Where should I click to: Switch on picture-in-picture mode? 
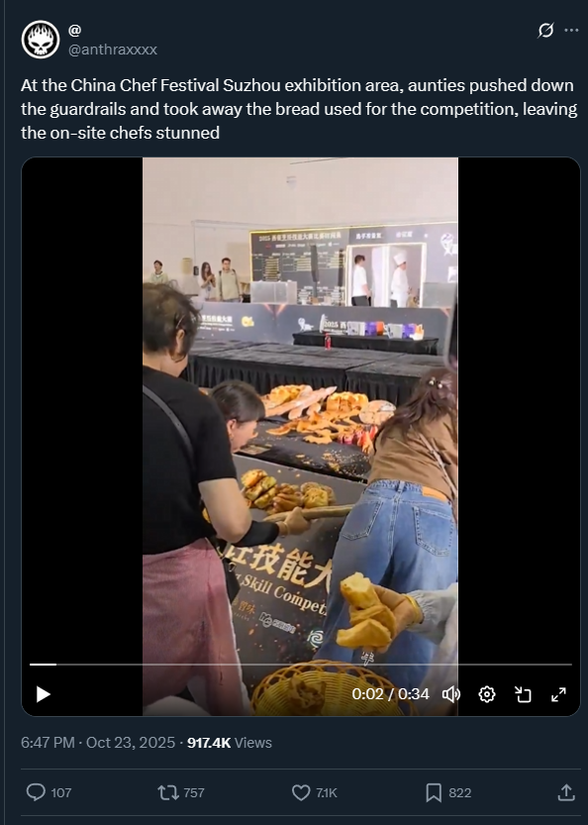pos(523,694)
